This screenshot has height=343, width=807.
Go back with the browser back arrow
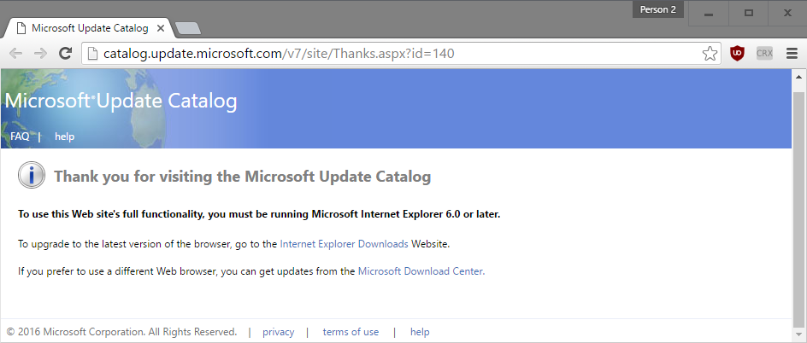(16, 54)
